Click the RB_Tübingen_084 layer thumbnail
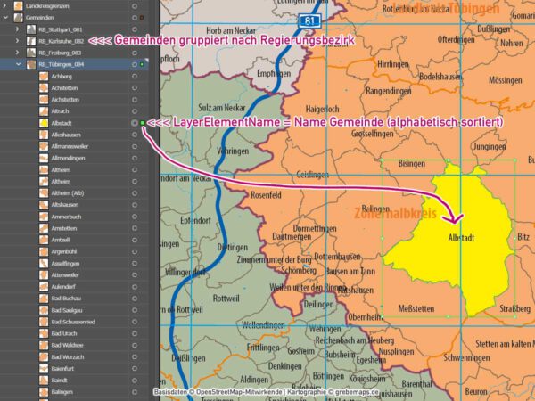535x401 pixels. pos(31,64)
